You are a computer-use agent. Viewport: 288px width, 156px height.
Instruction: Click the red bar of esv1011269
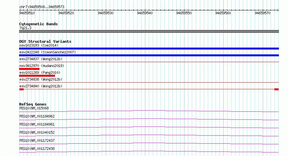coord(37,76)
